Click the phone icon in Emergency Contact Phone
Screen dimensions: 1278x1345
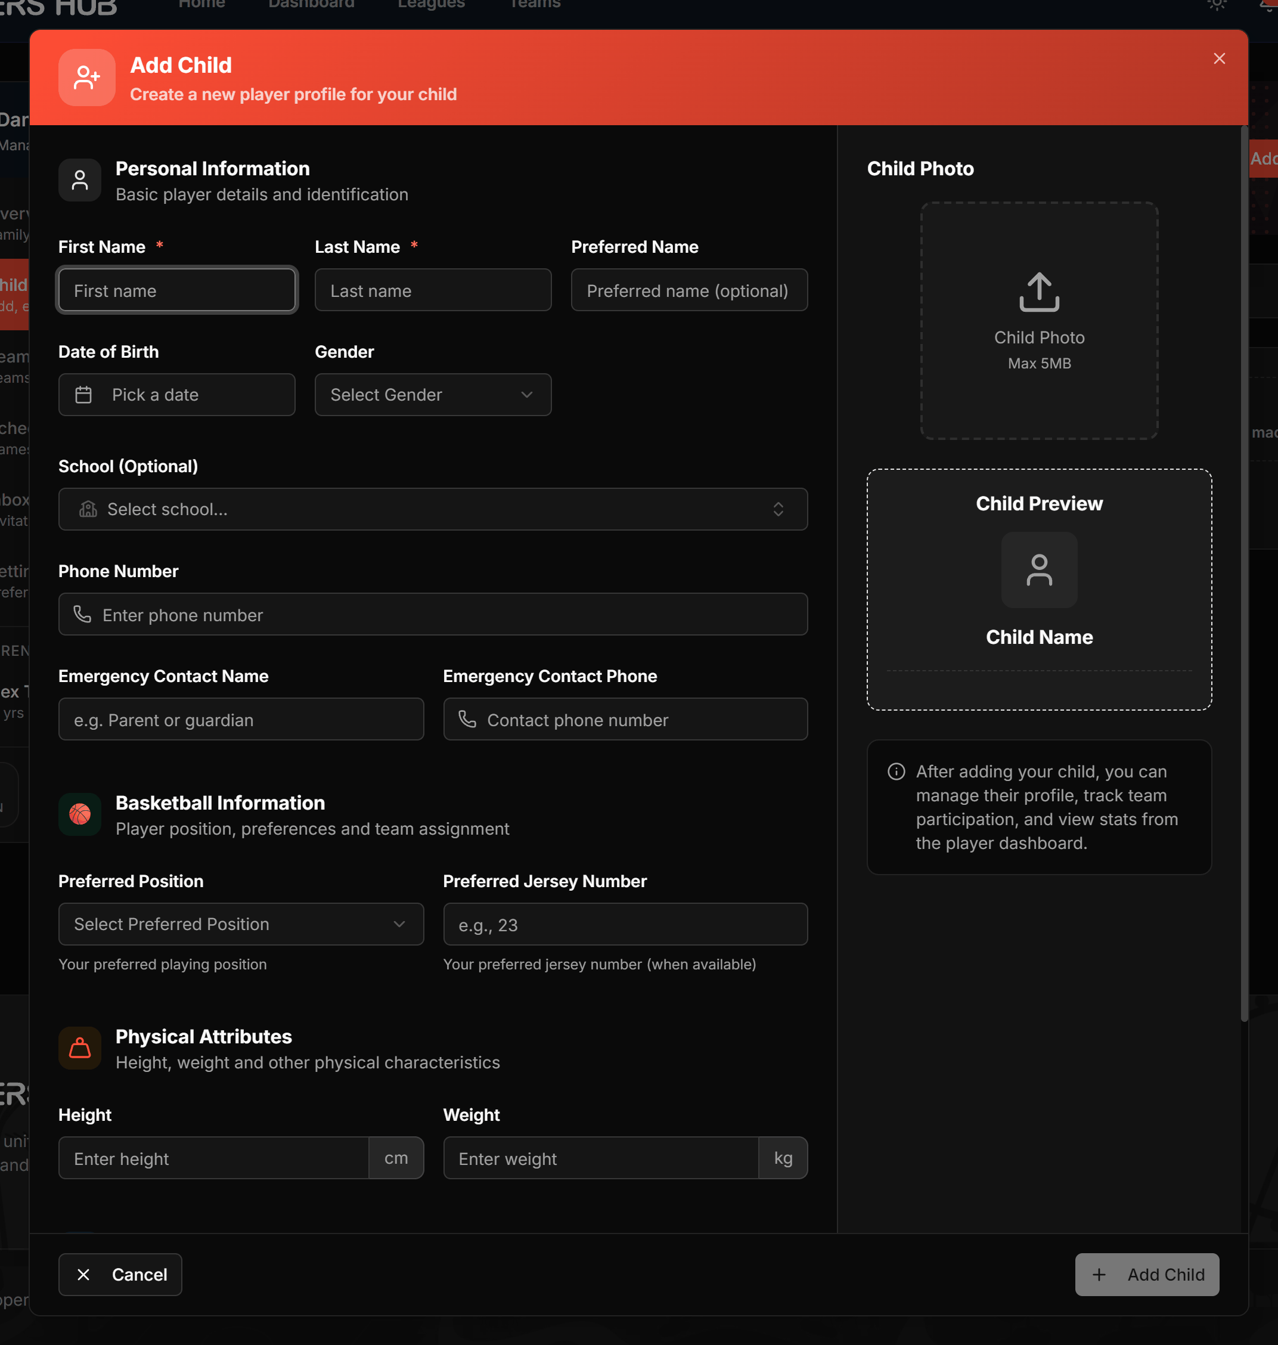point(467,719)
